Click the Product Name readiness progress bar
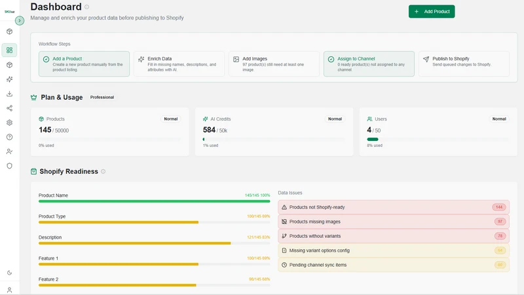The width and height of the screenshot is (524, 295). click(154, 201)
